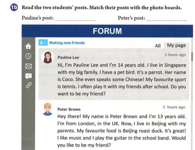Click the Peter Brown username

[69, 109]
